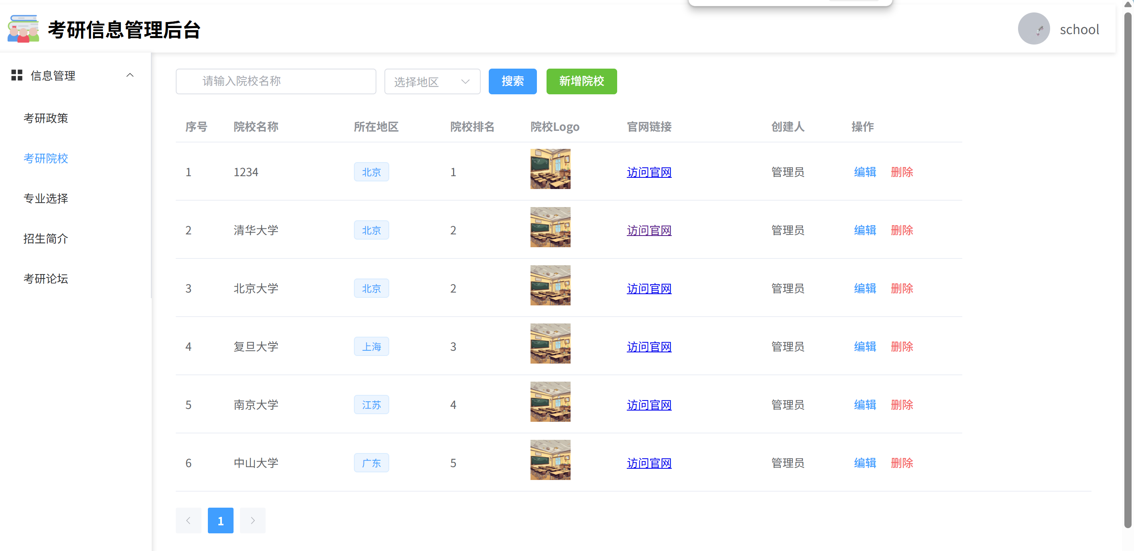Focus the 请输入院校名称 search field
Image resolution: width=1134 pixels, height=551 pixels.
coord(276,81)
